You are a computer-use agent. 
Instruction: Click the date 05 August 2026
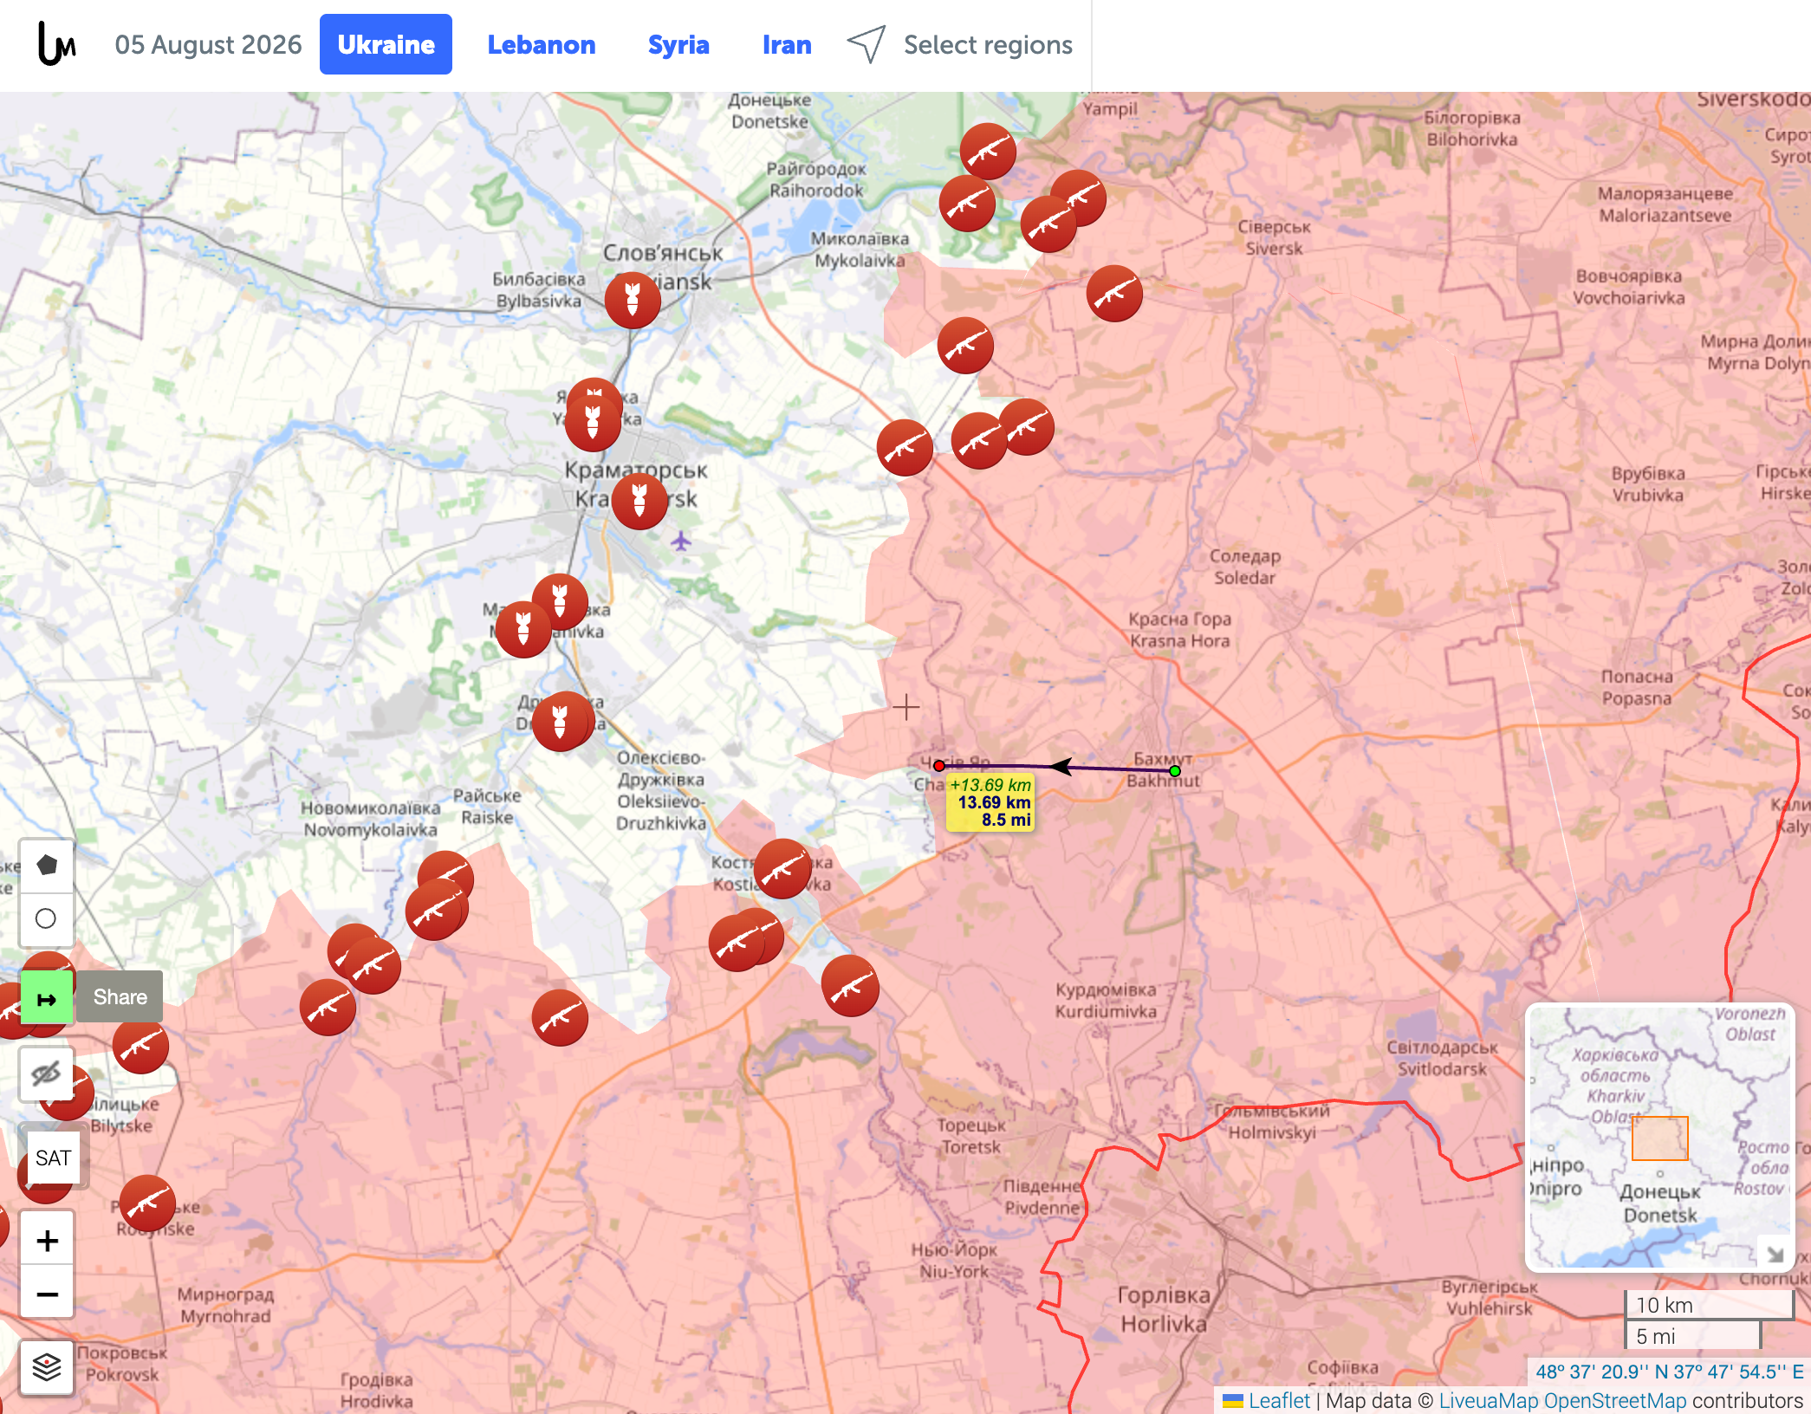point(208,44)
